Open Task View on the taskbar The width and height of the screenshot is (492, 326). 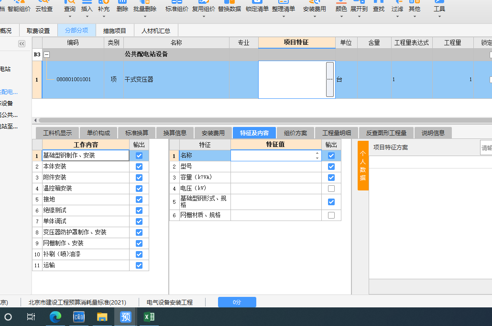(x=31, y=317)
